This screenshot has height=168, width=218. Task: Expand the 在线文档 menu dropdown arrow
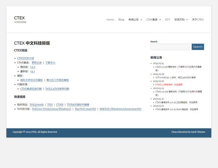(x=187, y=19)
